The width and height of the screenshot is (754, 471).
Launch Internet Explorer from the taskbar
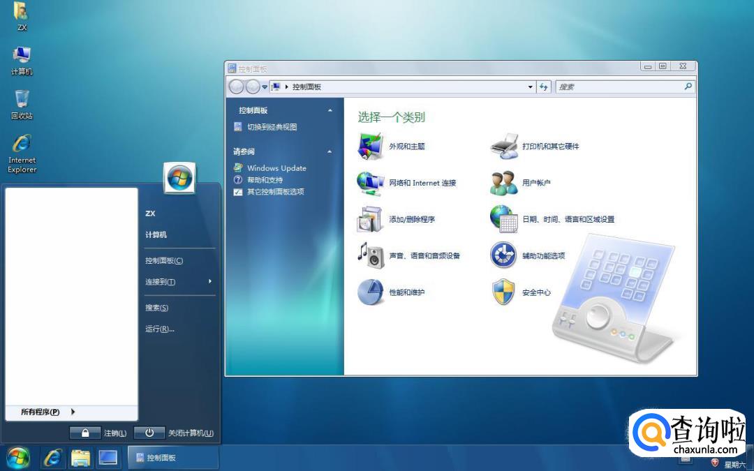(x=52, y=458)
